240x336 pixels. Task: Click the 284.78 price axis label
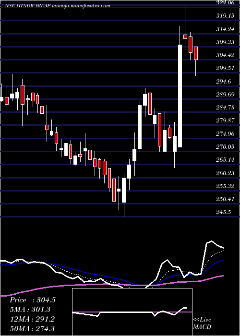[225, 108]
